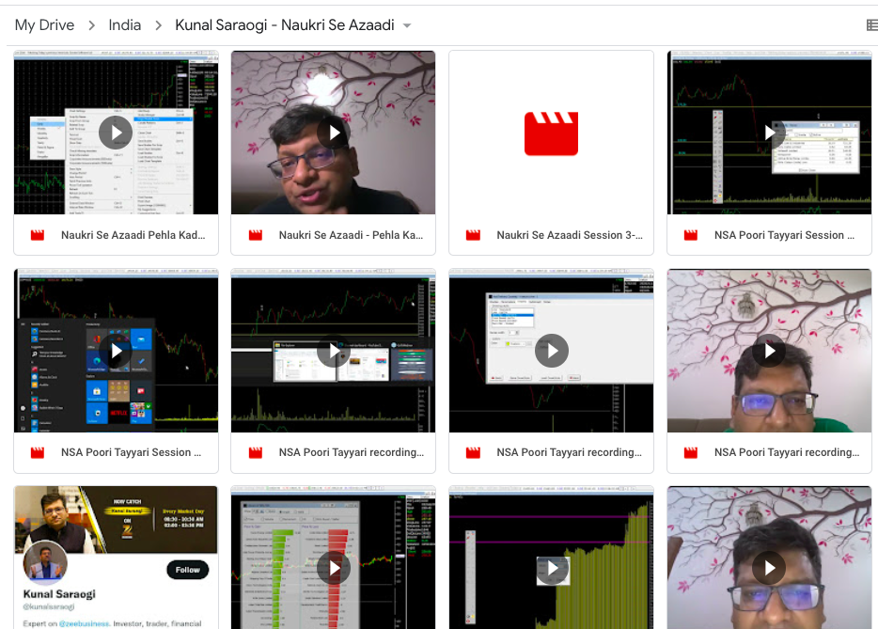Play video with small data table window
The image size is (878, 629).
769,133
